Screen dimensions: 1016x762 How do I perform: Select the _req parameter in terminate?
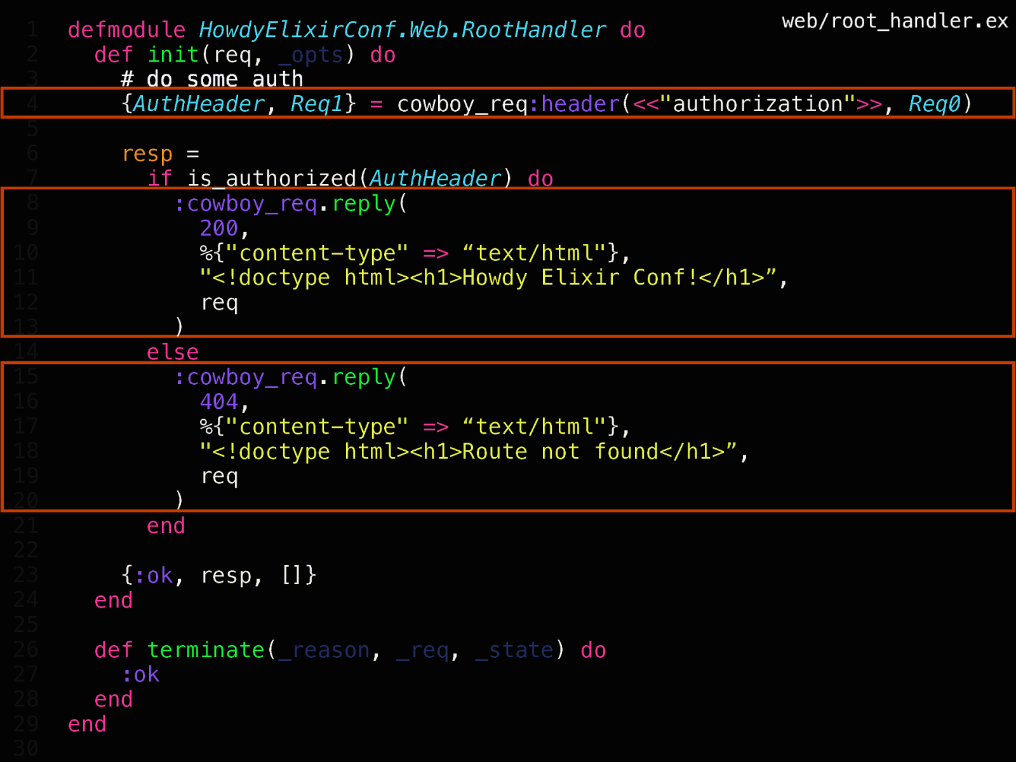[422, 652]
